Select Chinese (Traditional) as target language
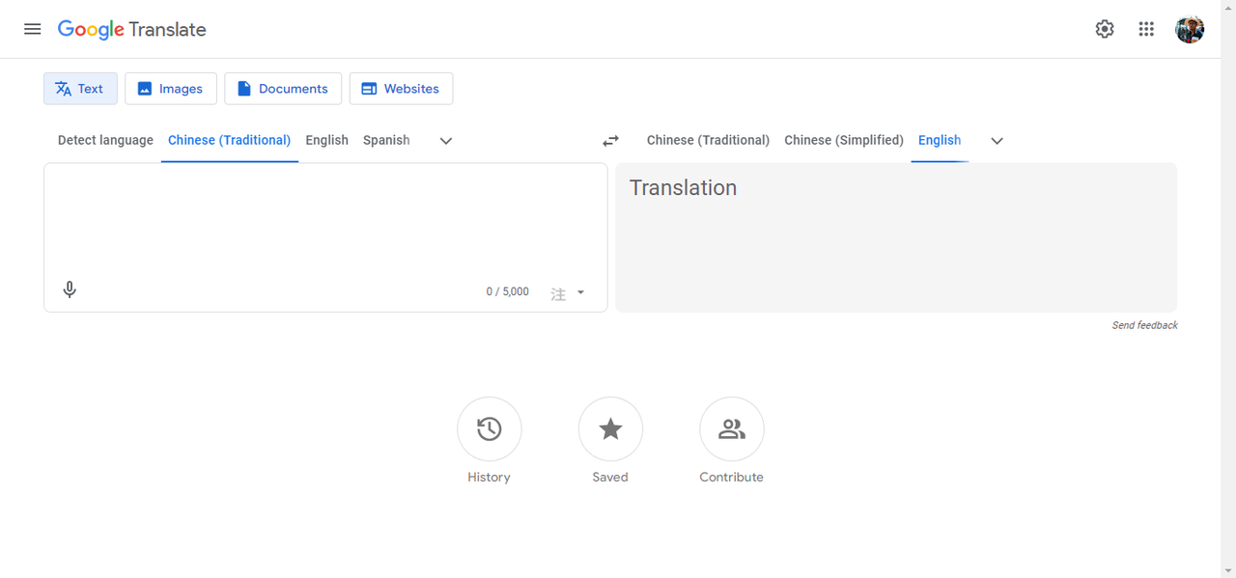This screenshot has width=1236, height=578. click(708, 141)
